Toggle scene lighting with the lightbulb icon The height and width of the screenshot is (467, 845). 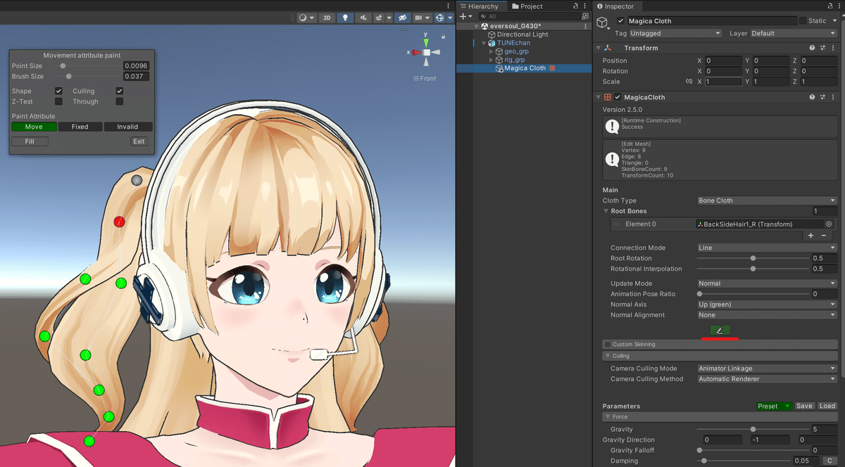pos(345,18)
